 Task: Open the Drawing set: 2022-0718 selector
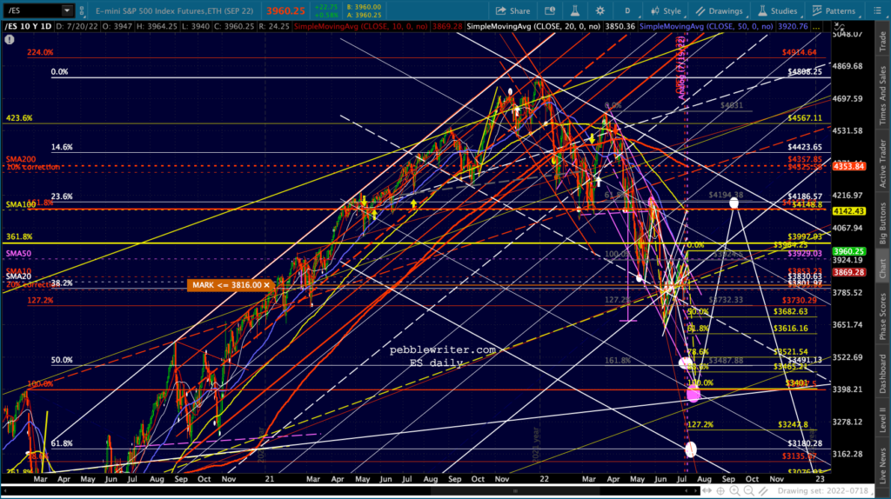[x=822, y=490]
